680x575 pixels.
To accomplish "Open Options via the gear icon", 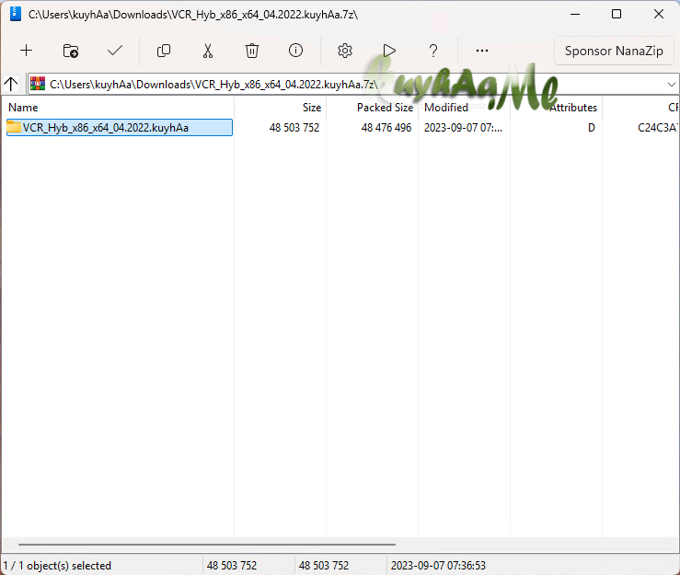I will click(345, 51).
